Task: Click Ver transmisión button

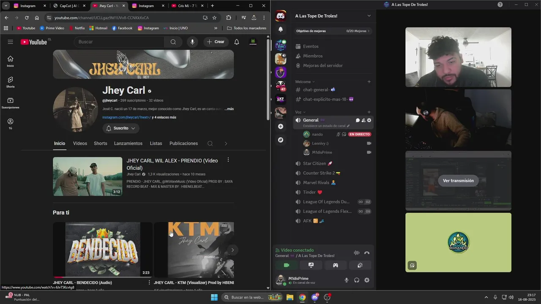Action: (x=458, y=181)
